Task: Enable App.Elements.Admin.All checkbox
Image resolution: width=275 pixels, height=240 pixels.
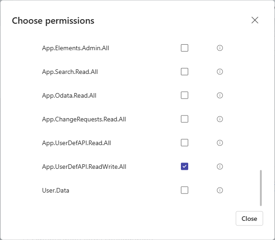Action: coord(185,48)
